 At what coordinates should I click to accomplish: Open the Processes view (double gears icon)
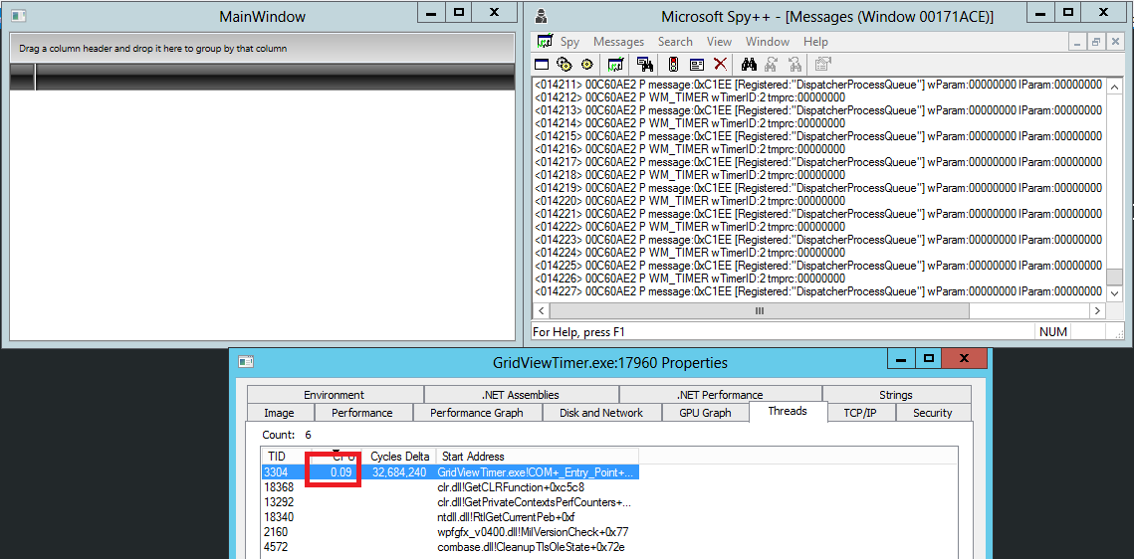click(565, 65)
